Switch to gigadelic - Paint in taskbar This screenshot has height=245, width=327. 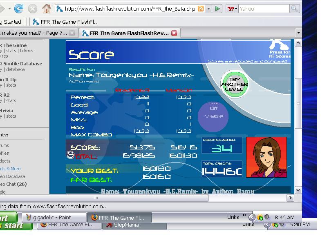54,218
